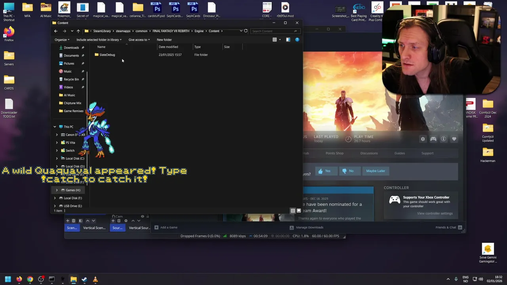This screenshot has height=285, width=507.
Task: Select the SlateDebug folder
Action: click(105, 55)
